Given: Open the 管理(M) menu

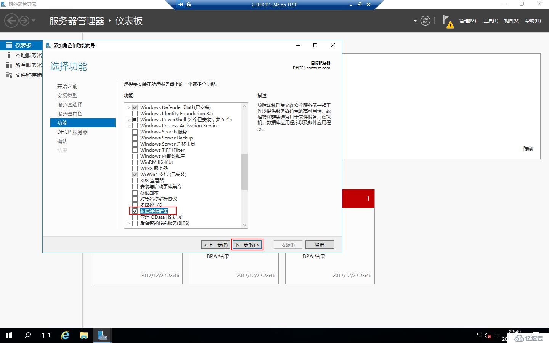Looking at the screenshot, I should (x=468, y=21).
